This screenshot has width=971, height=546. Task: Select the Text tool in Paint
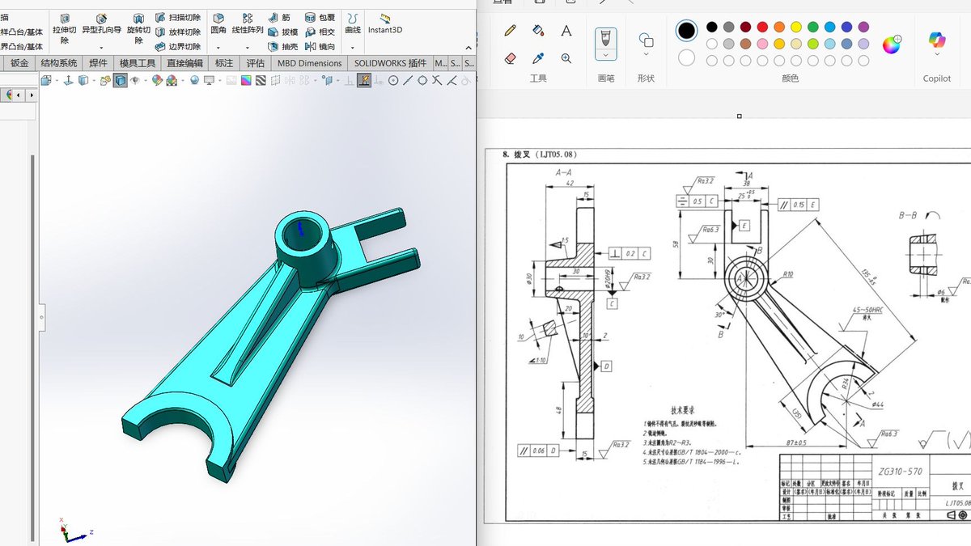[x=566, y=31]
